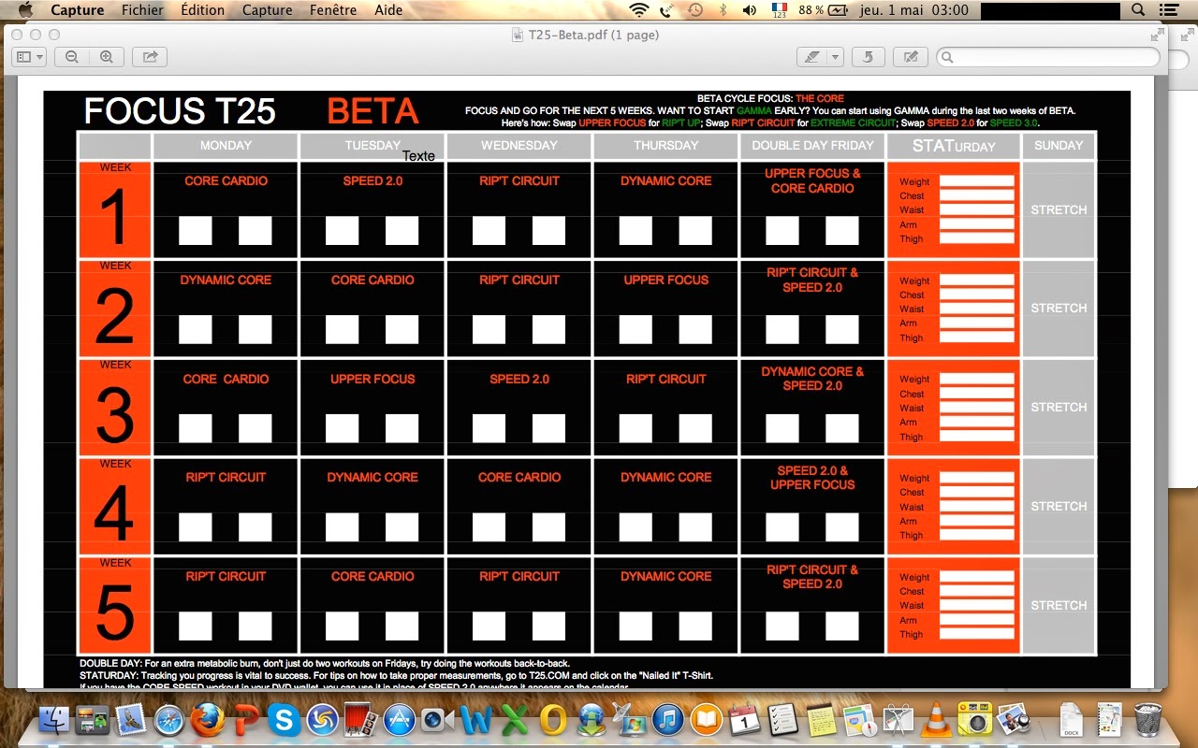This screenshot has width=1198, height=748.
Task: Open the Aide menu
Action: (x=388, y=10)
